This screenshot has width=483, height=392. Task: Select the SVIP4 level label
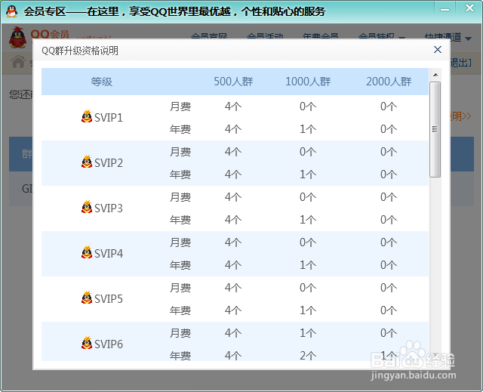[109, 253]
